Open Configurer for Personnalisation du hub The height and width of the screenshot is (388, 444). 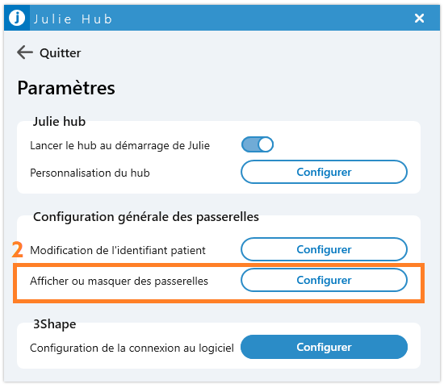pos(324,172)
